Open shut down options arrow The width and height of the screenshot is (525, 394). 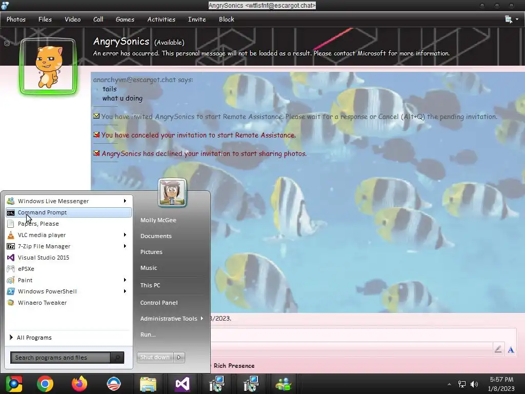[179, 357]
